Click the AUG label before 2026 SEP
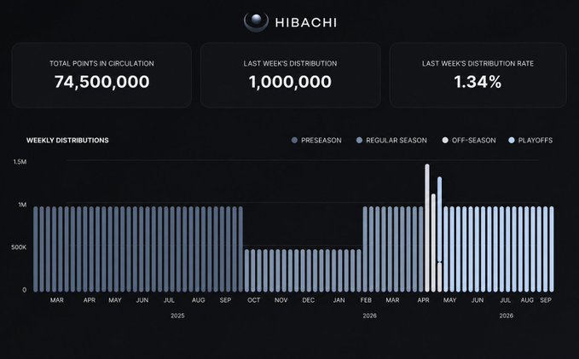Viewport: 579px width, 359px height. coord(527,300)
